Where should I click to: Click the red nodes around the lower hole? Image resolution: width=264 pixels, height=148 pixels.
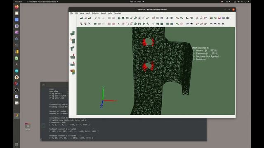click(x=144, y=67)
